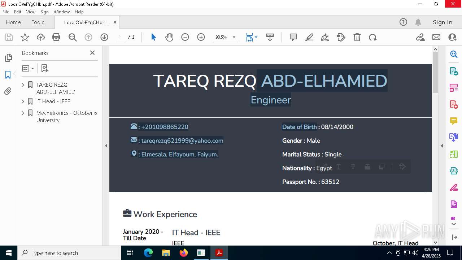Image resolution: width=462 pixels, height=260 pixels.
Task: Upload the file to cloud storage
Action: pyautogui.click(x=41, y=37)
